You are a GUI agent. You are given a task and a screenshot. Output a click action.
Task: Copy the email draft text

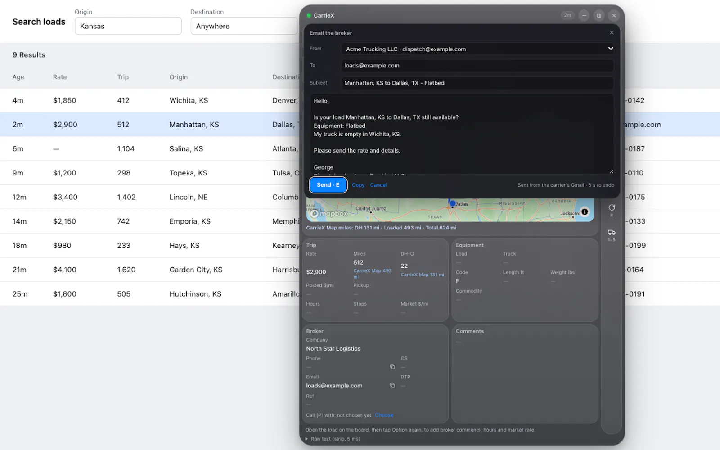point(358,185)
